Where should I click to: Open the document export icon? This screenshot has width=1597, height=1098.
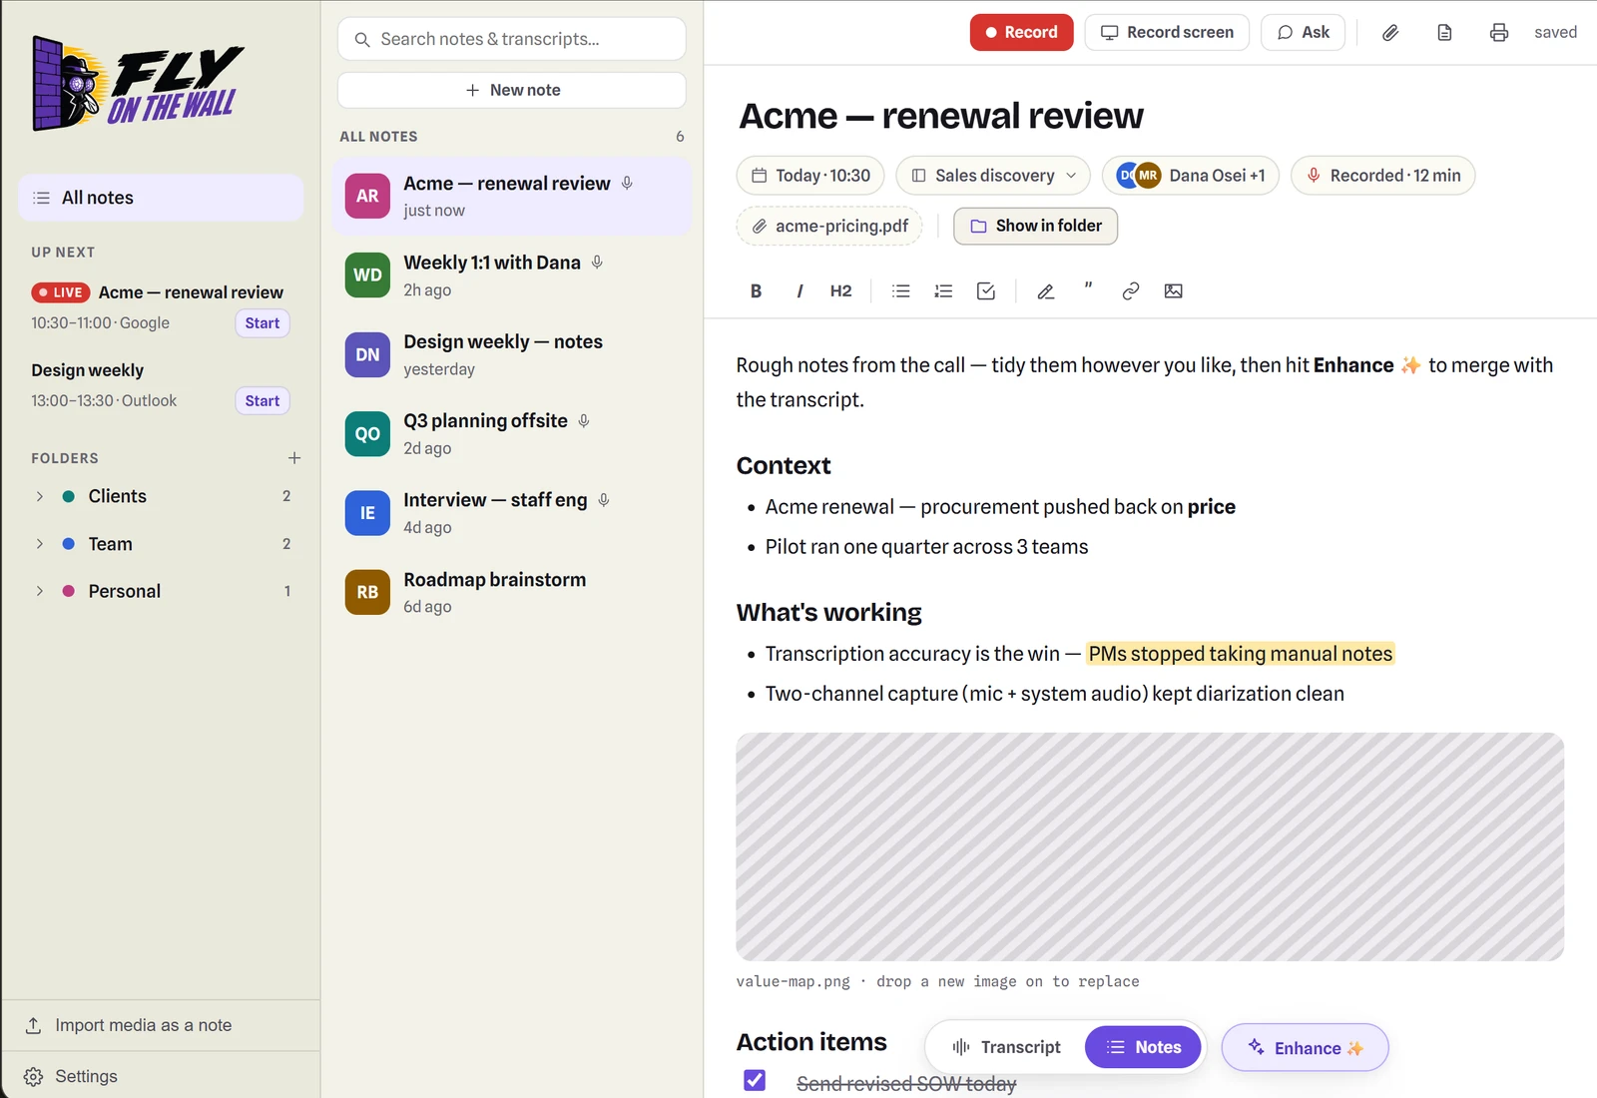click(x=1444, y=33)
